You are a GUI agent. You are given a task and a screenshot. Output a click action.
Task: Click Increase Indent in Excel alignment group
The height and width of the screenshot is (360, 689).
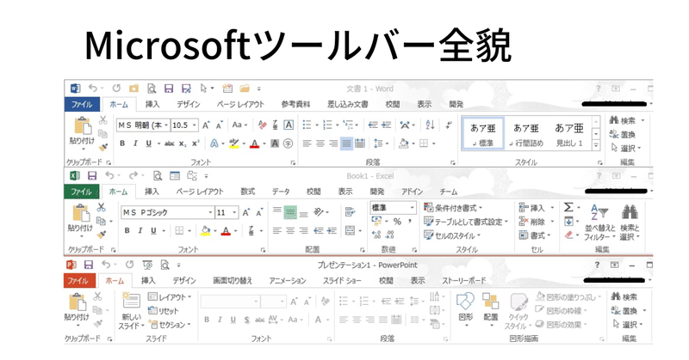pyautogui.click(x=332, y=230)
